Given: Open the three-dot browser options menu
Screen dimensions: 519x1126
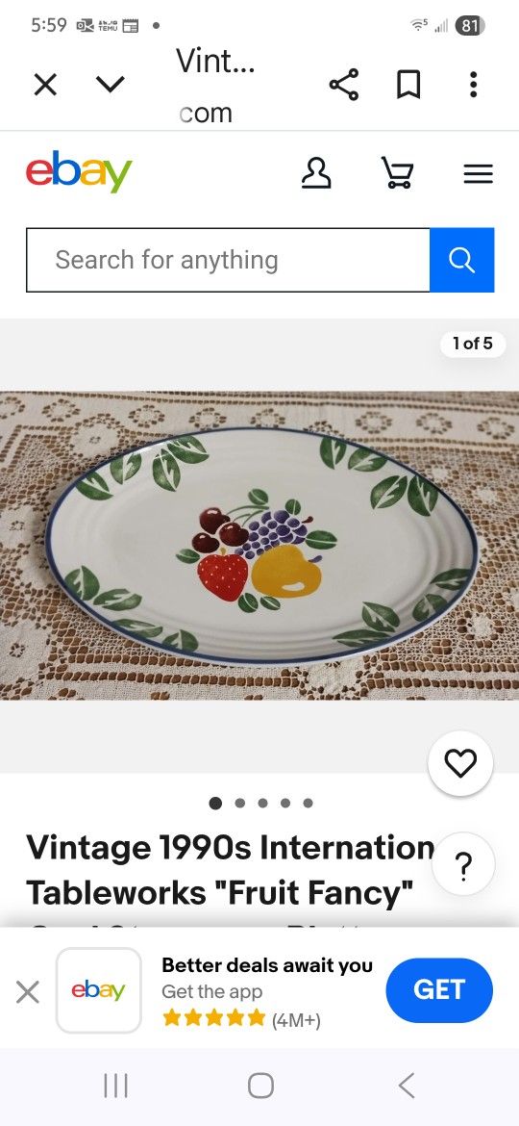Looking at the screenshot, I should [x=473, y=85].
